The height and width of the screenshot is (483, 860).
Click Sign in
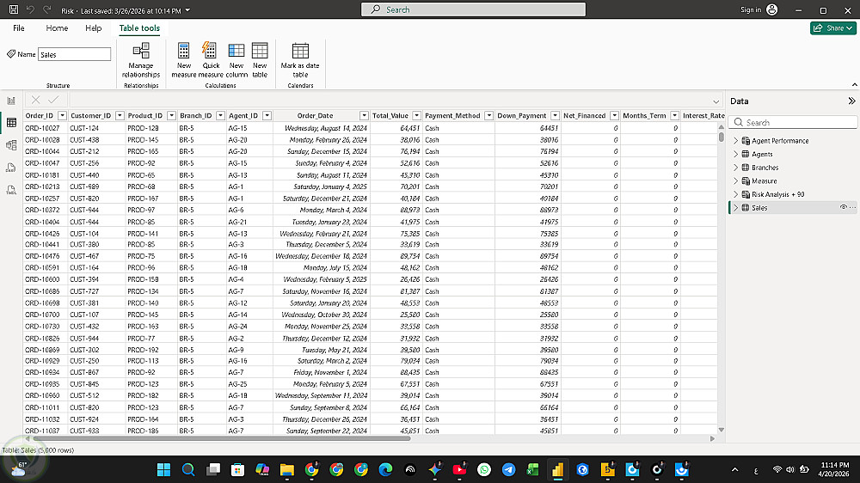coord(750,9)
